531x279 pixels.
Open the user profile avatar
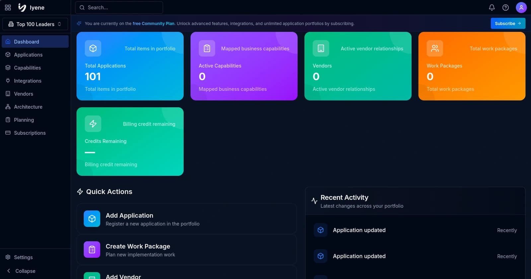point(521,7)
